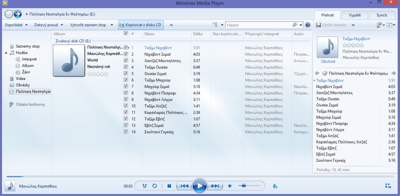Select Interpret under Hudba
This screenshot has width=400, height=196.
click(x=29, y=59)
